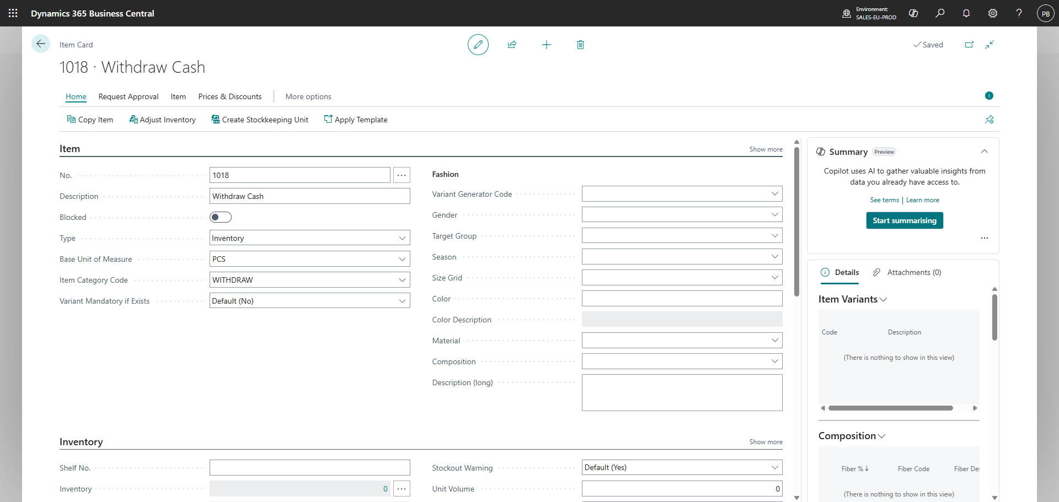Click the share icon
Viewport: 1059px width, 502px height.
tap(512, 45)
